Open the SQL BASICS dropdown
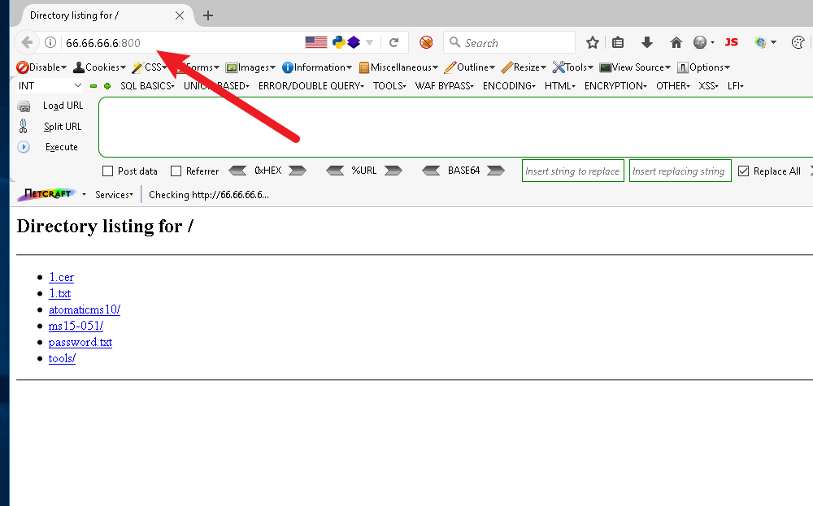Image resolution: width=813 pixels, height=506 pixels. [x=147, y=85]
